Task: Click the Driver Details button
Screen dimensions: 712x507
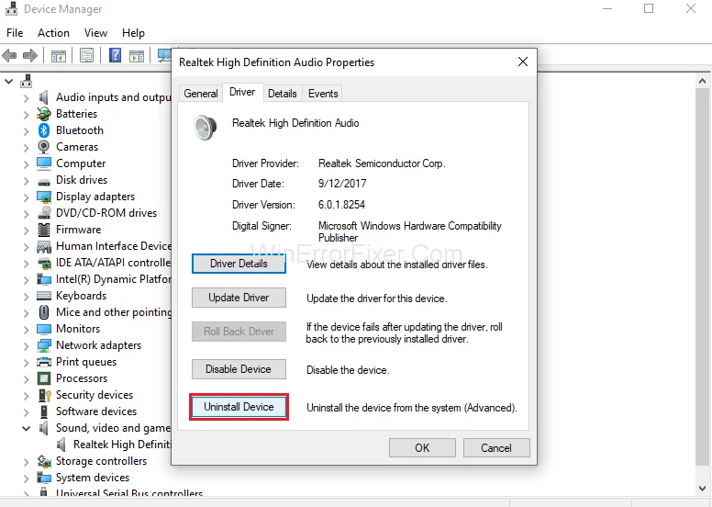Action: (x=239, y=264)
